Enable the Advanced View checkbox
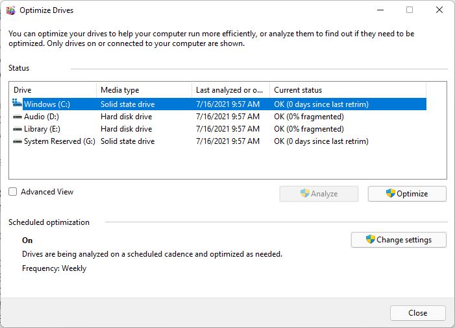Viewport: 455px width, 328px height. pos(13,192)
